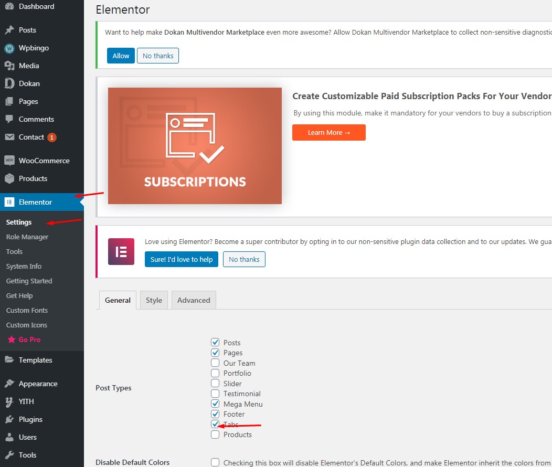Click the Contact envelope icon
The image size is (552, 467).
(x=9, y=137)
